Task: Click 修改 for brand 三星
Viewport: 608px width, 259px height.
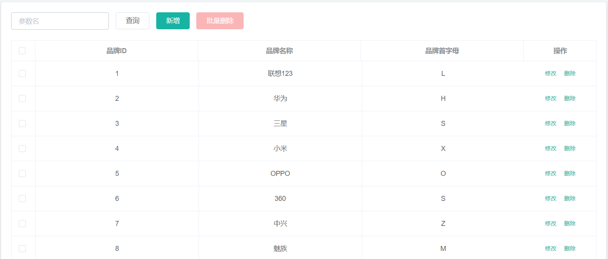Action: coord(551,124)
